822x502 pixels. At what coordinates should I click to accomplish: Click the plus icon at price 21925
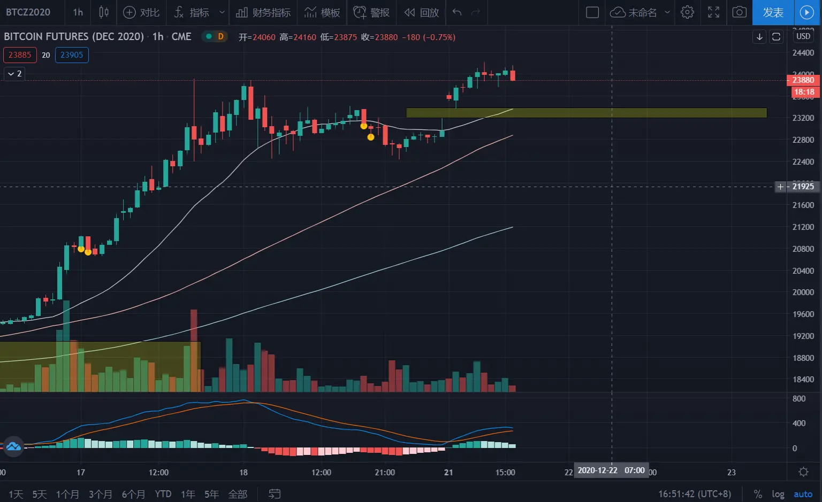point(781,187)
